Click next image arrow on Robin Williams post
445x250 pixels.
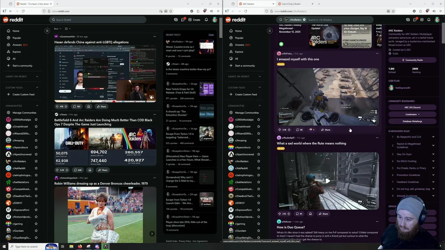(x=152, y=234)
